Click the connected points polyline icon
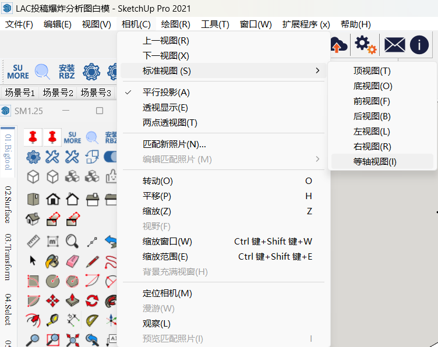Image resolution: width=438 pixels, height=347 pixels. [92, 242]
